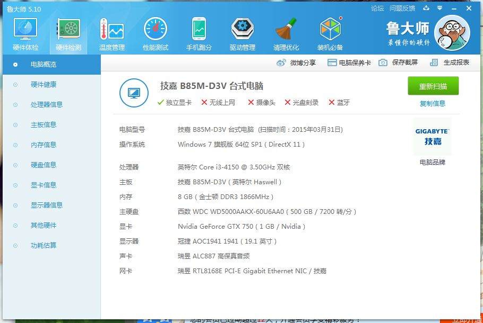
Task: Click the 微博分享 label
Action: pyautogui.click(x=303, y=62)
